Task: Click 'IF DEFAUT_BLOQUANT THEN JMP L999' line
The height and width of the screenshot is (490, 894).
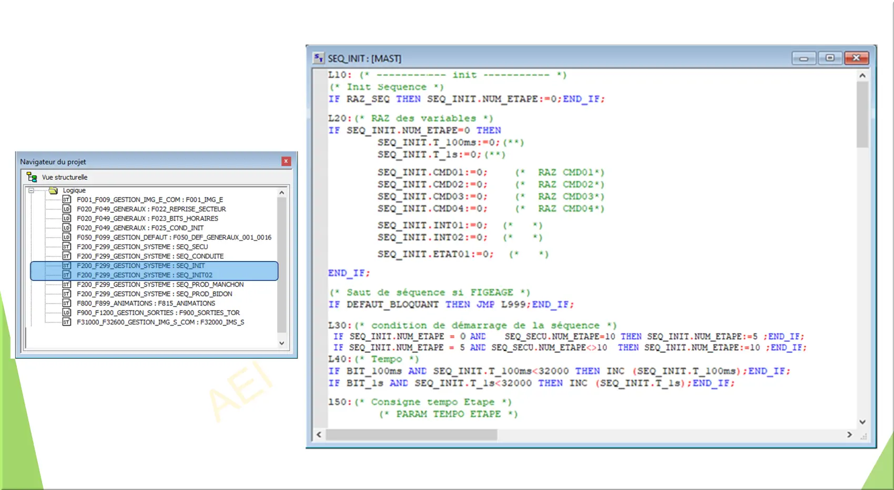Action: click(451, 305)
